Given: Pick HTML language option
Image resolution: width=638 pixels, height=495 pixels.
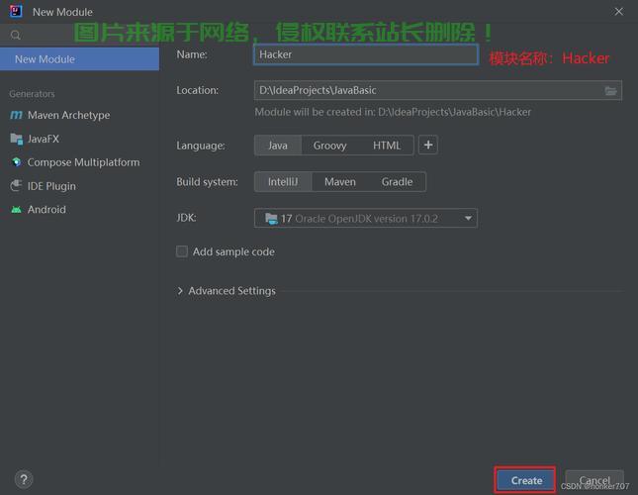Looking at the screenshot, I should tap(387, 146).
